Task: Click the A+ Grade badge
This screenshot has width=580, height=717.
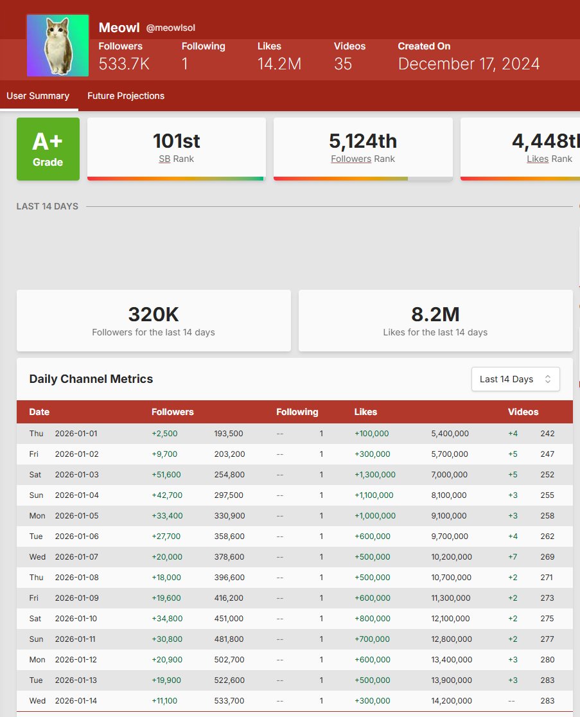Action: coord(48,149)
